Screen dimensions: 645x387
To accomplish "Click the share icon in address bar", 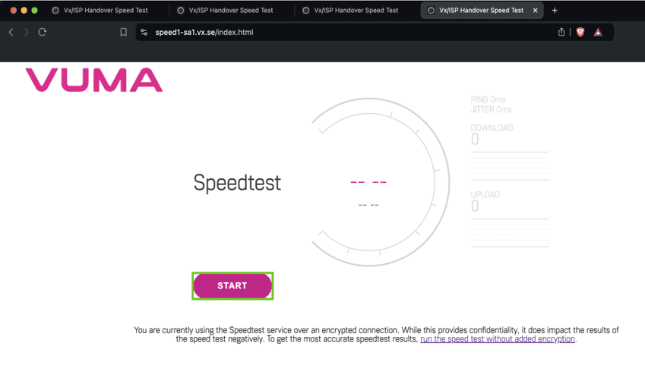I will point(561,32).
